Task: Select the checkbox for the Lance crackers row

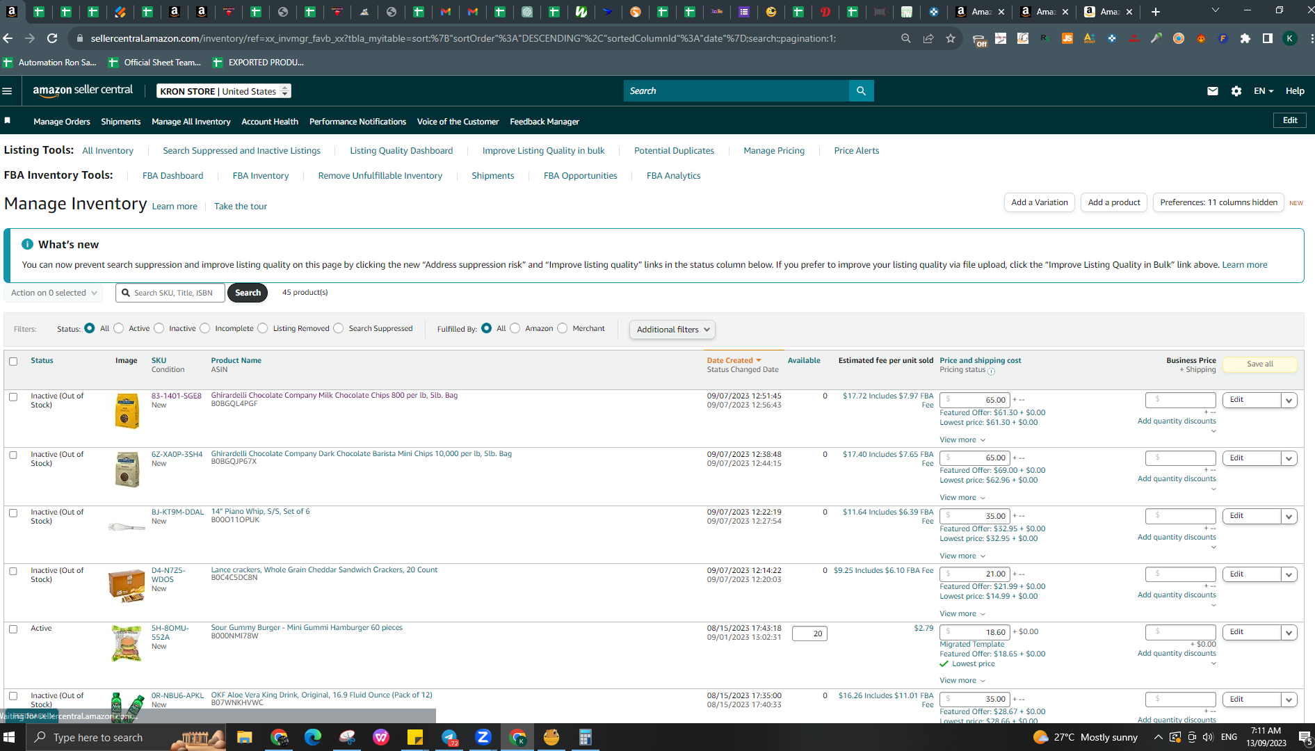Action: pos(13,572)
